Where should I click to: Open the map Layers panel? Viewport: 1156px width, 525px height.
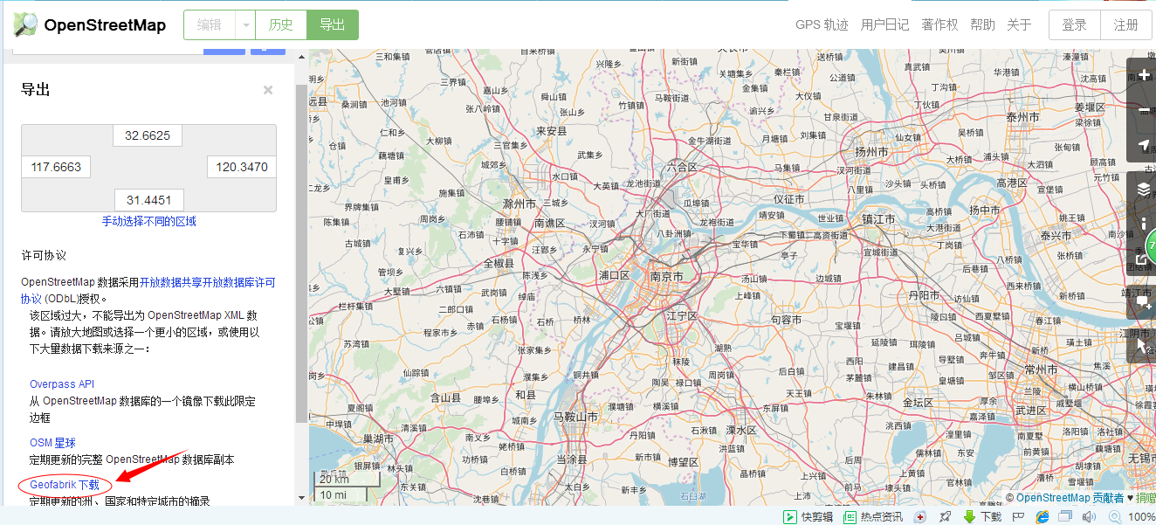pyautogui.click(x=1144, y=188)
